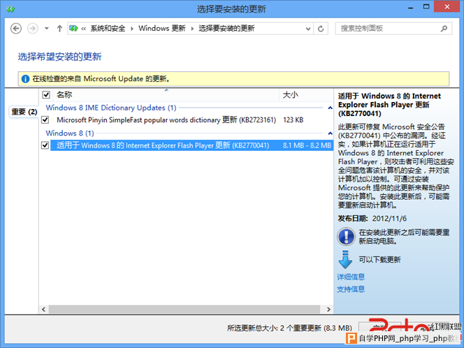The height and width of the screenshot is (348, 464).
Task: Click the horizontal scrollbar left arrow
Action: point(44,310)
